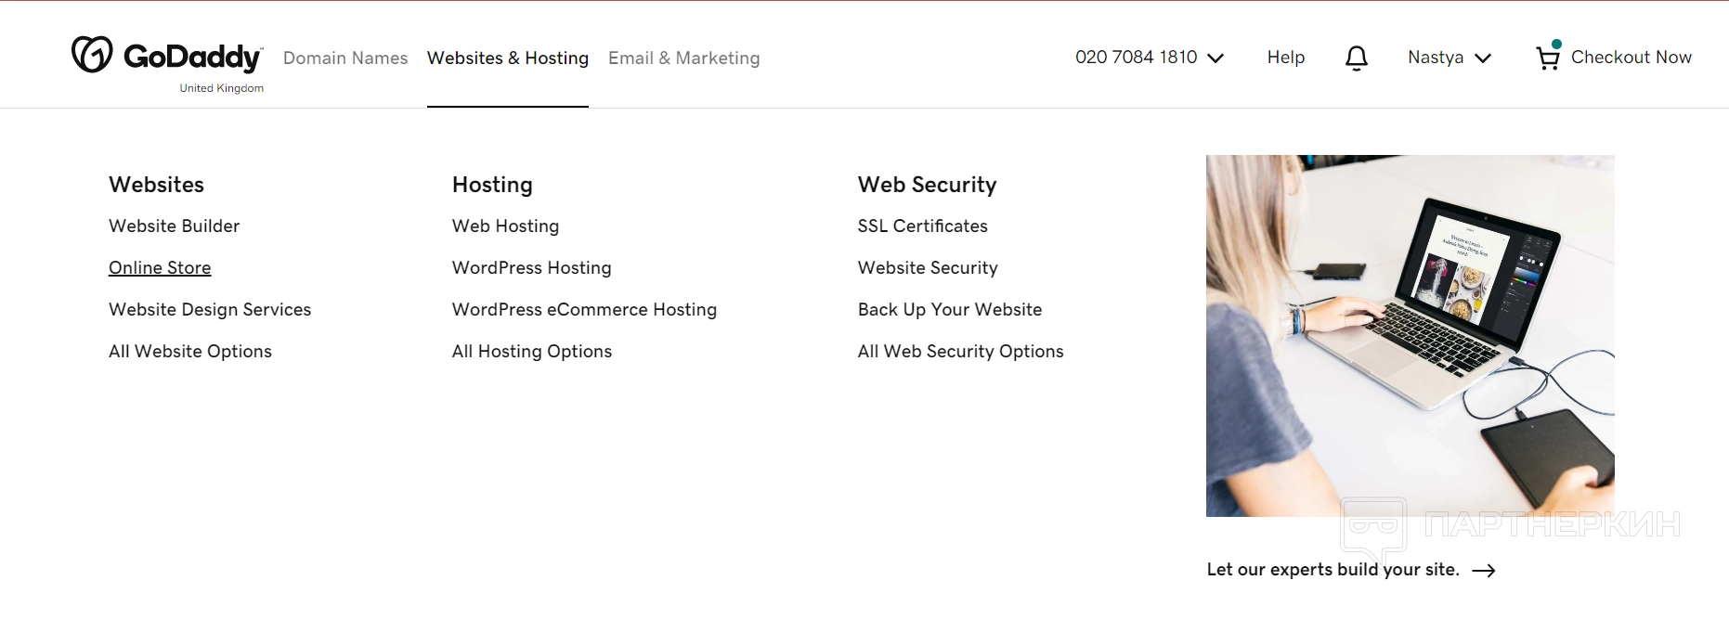Go to Help page
The width and height of the screenshot is (1729, 619).
1285,58
